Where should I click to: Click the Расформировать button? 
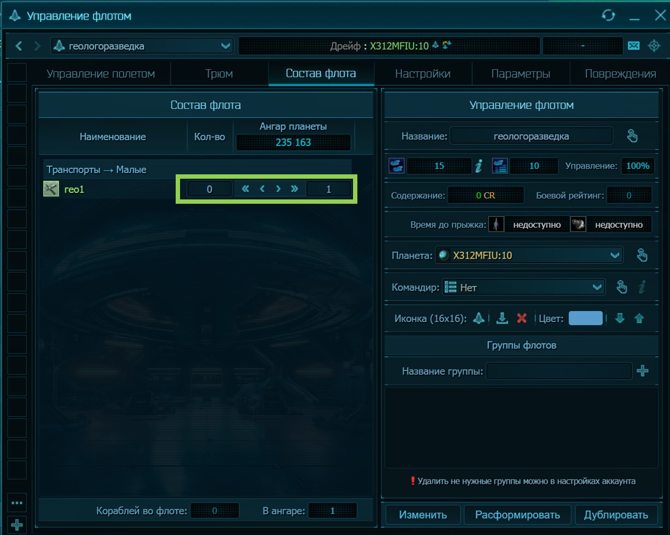coord(517,515)
